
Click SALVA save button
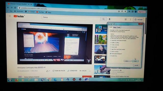83,71
